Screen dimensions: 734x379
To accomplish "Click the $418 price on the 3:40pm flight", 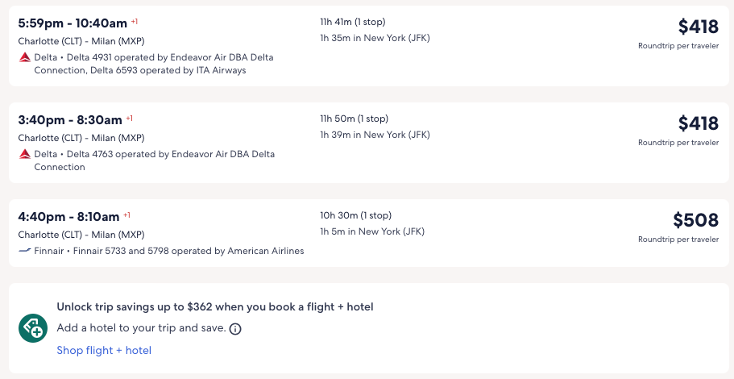I will [698, 123].
